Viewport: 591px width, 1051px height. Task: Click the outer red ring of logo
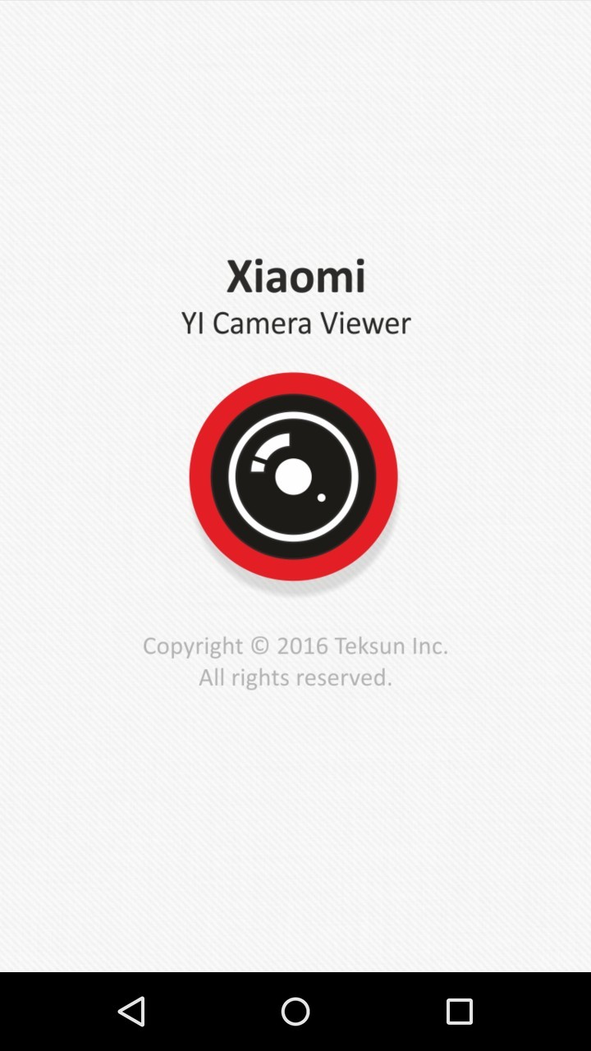point(294,383)
